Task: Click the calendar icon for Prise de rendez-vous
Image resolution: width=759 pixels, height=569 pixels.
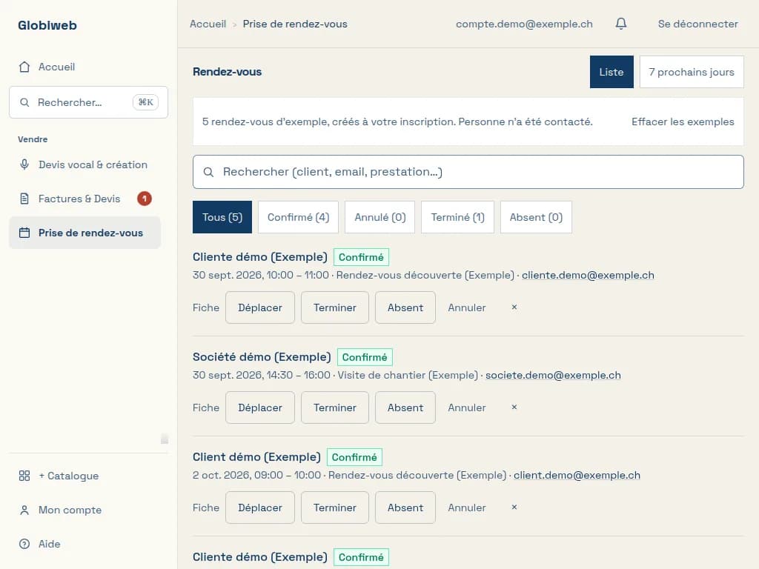Action: click(x=24, y=233)
